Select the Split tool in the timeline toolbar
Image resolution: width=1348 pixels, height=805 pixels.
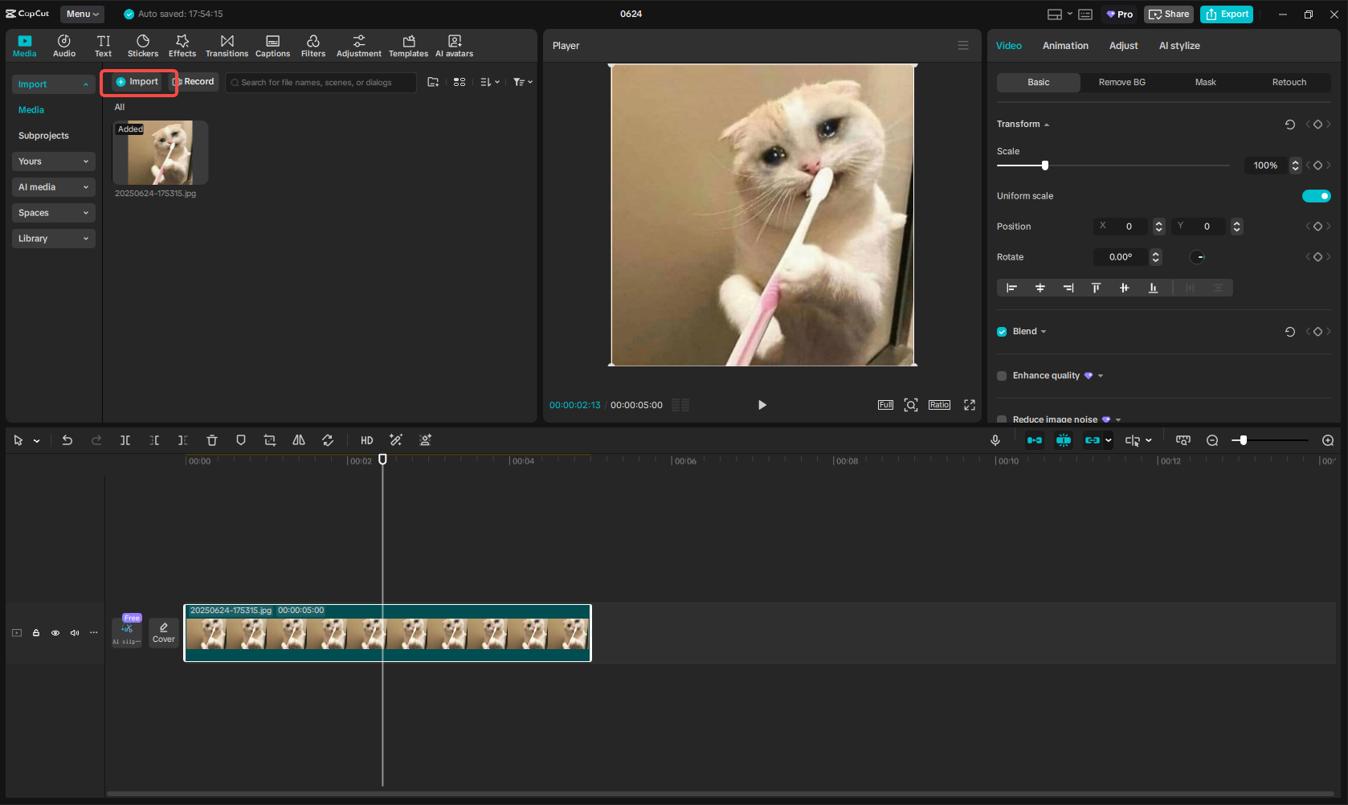[x=125, y=440]
